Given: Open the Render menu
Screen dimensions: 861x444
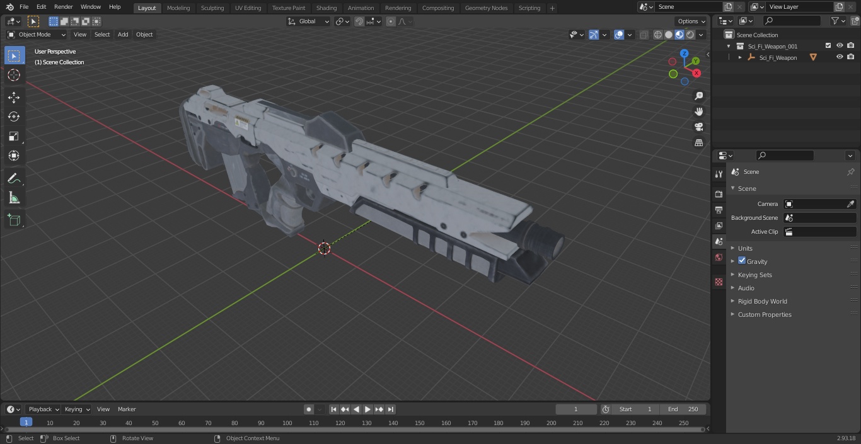Looking at the screenshot, I should point(63,7).
